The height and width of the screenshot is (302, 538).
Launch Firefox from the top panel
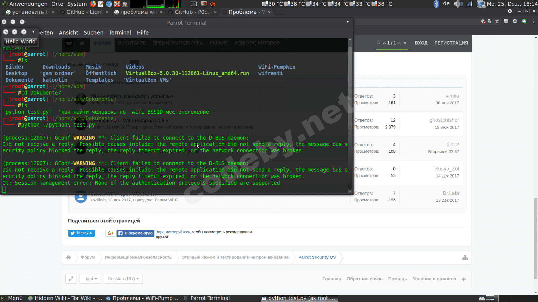[93, 4]
